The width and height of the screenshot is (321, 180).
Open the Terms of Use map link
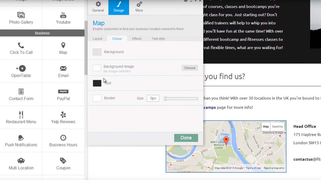click(253, 168)
